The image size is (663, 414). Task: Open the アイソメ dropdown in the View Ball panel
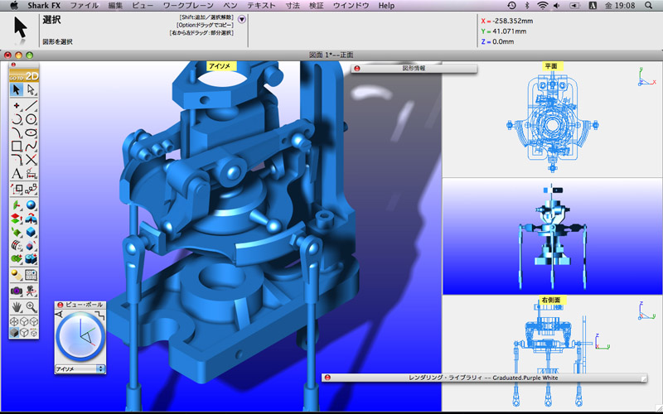coord(80,368)
